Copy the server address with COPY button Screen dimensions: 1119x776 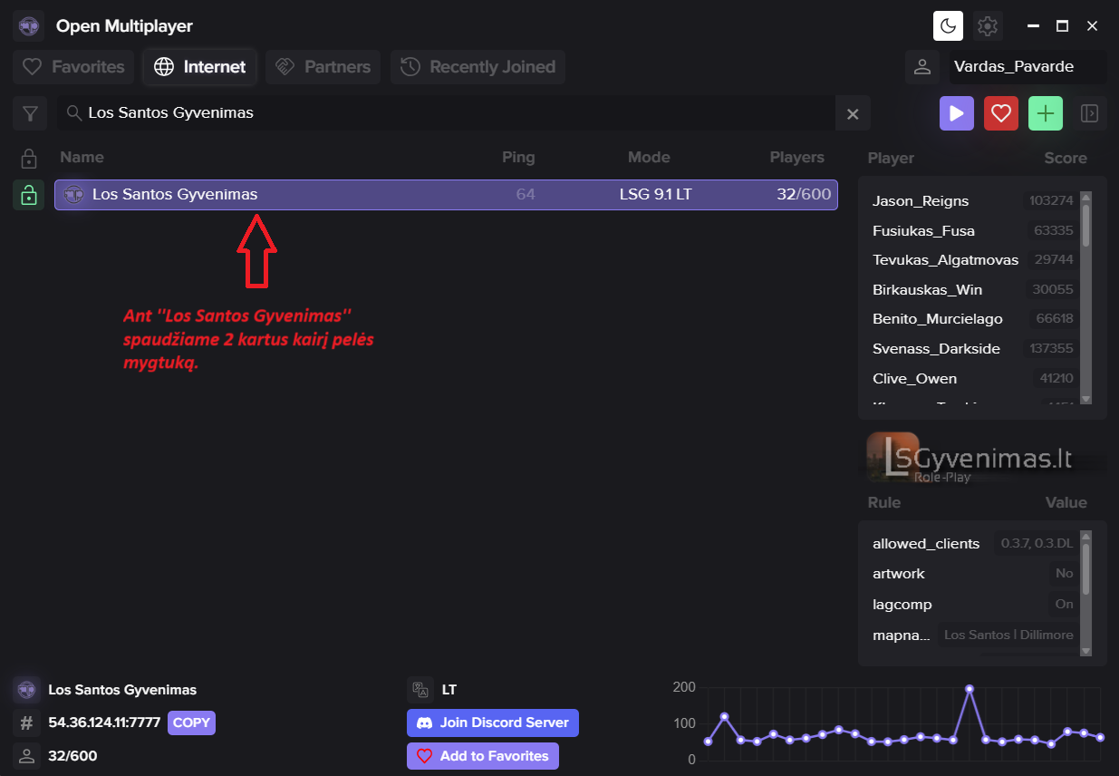(x=191, y=723)
